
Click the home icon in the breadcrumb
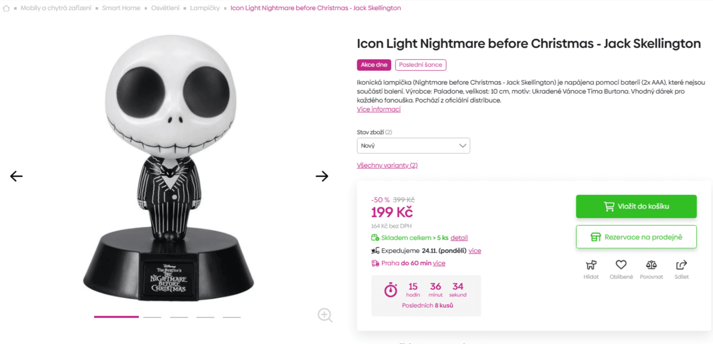5,7
